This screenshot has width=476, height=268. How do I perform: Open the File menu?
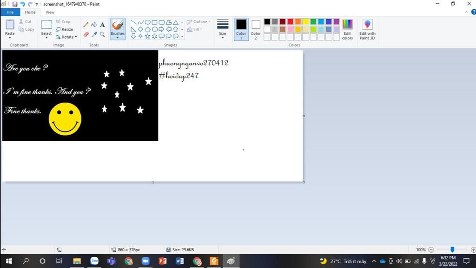(10, 12)
